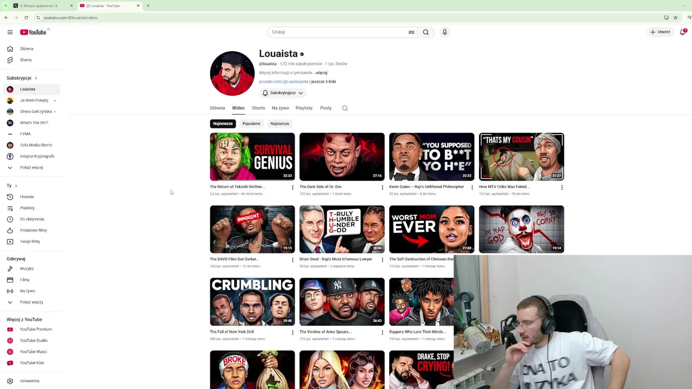Click the YouTube logo
The image size is (692, 389).
pos(34,32)
